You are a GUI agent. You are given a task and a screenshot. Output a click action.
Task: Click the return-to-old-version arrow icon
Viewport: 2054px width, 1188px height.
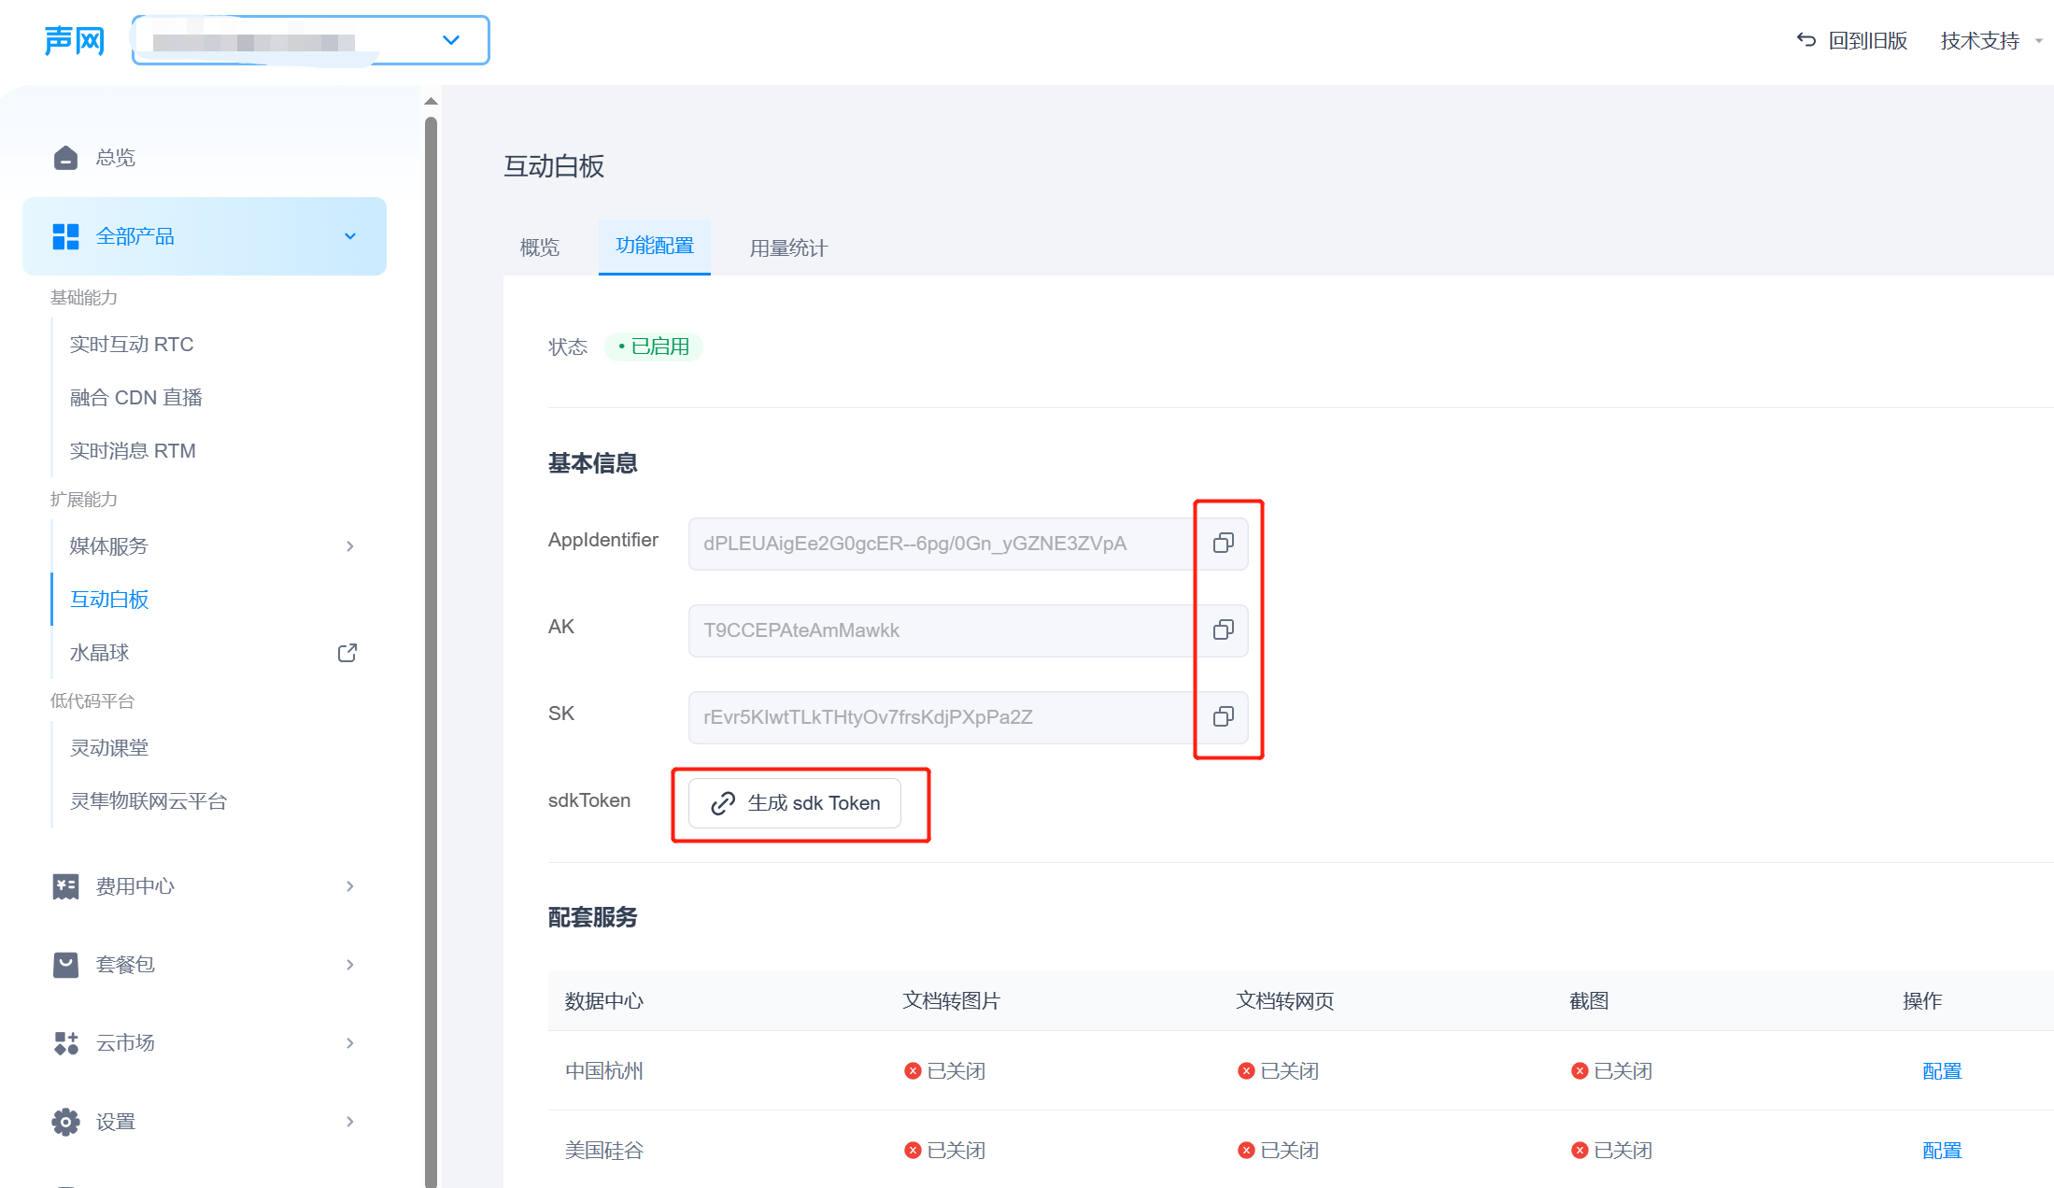[x=1806, y=40]
